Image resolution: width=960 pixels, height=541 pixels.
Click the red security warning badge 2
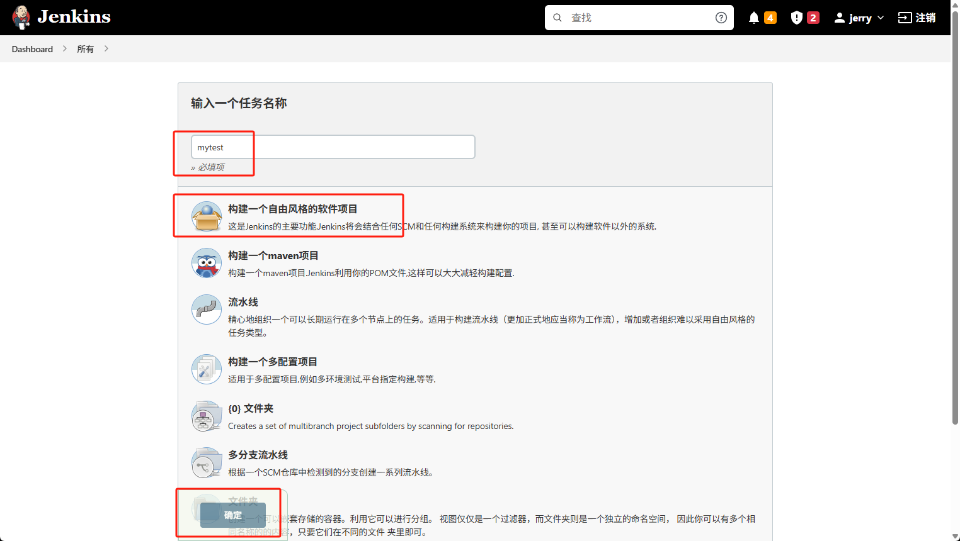(813, 18)
